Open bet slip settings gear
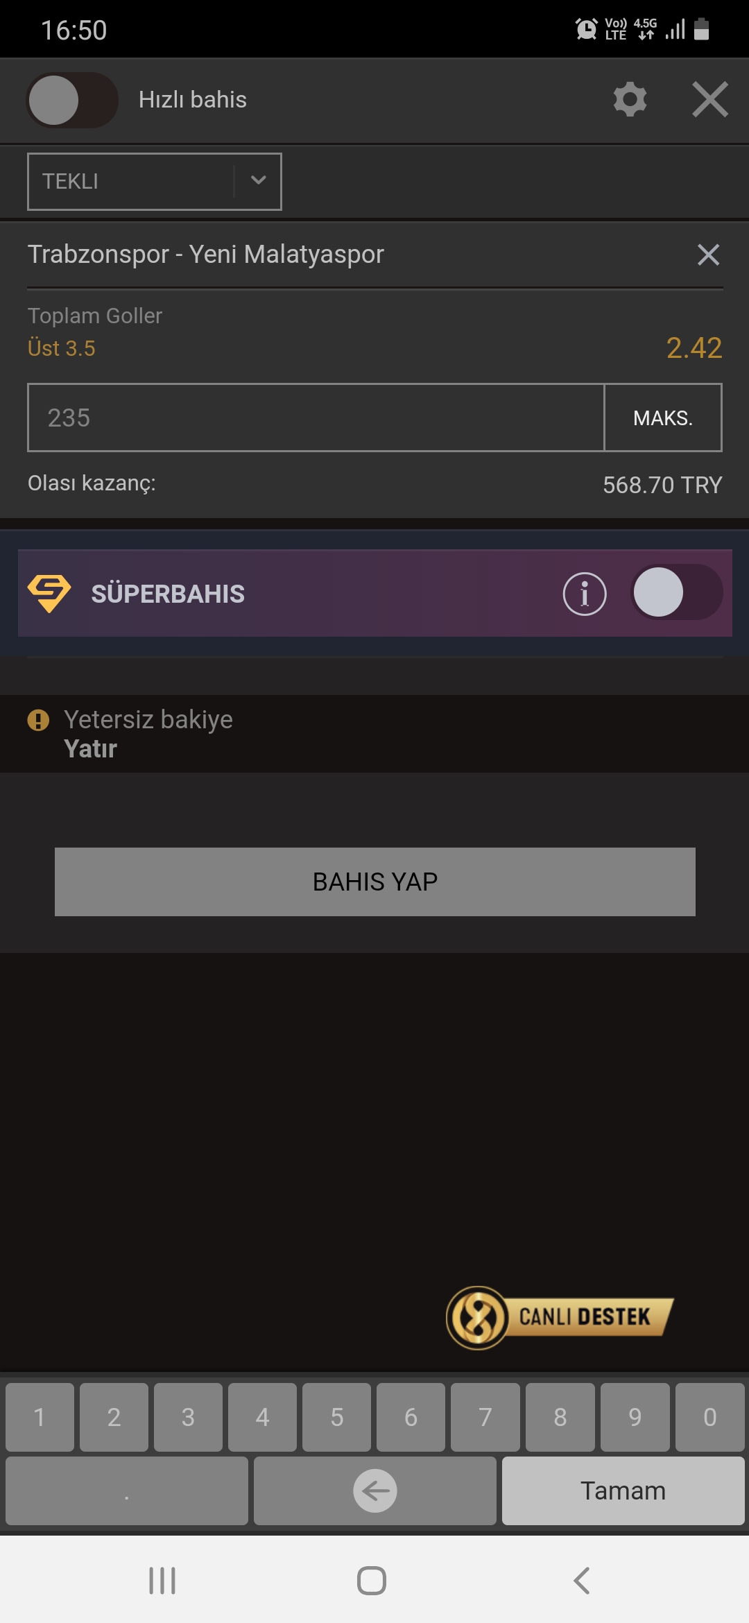The width and height of the screenshot is (749, 1623). [630, 99]
